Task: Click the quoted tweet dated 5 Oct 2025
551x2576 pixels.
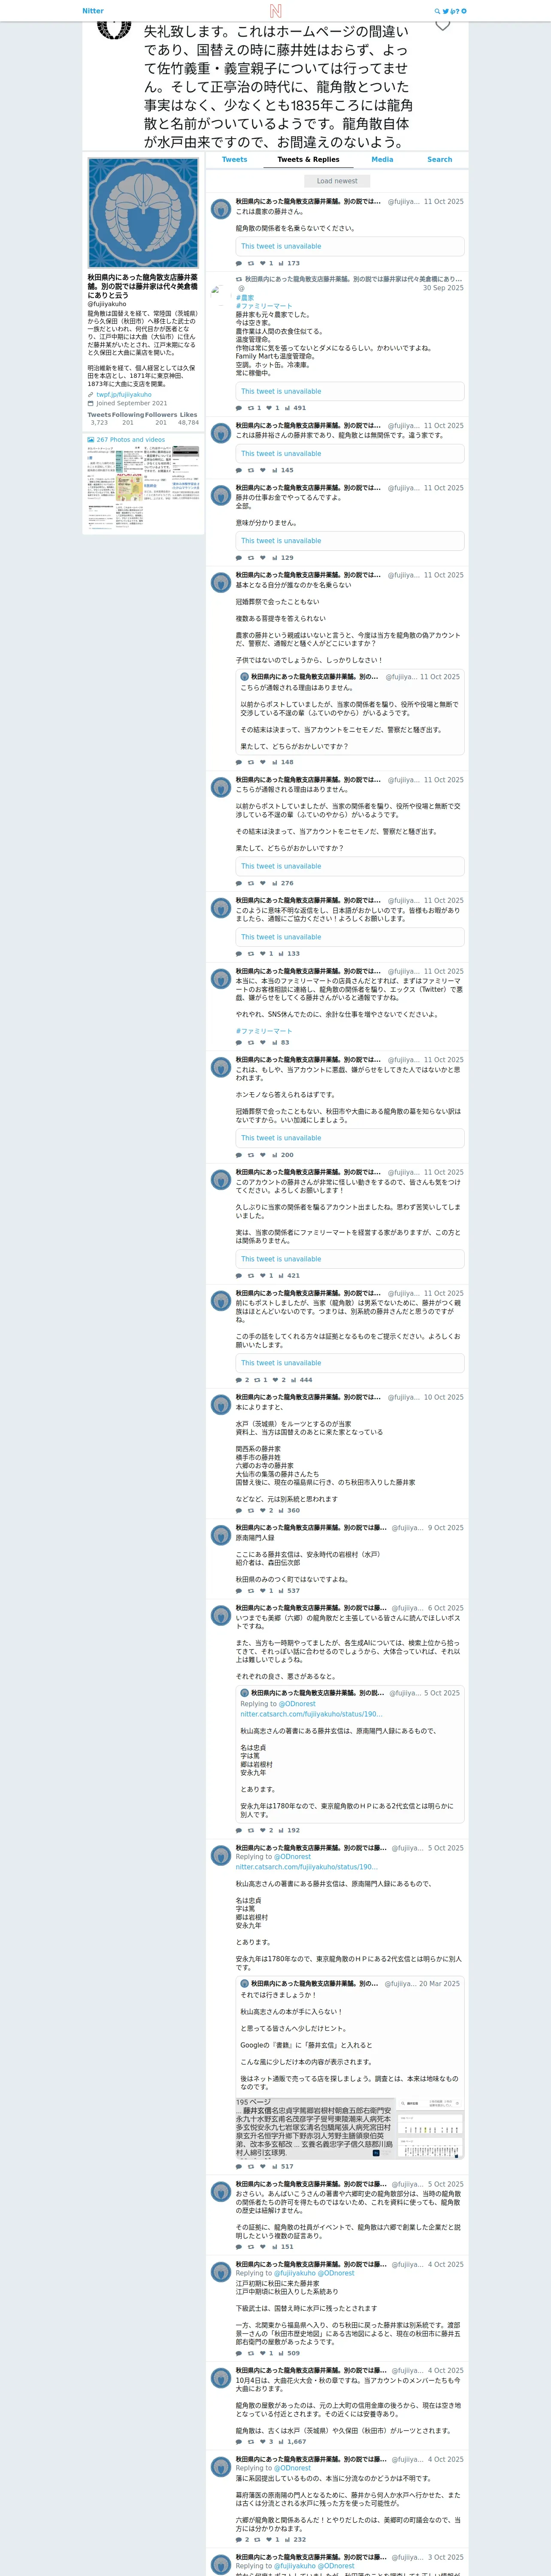Action: 350,1753
